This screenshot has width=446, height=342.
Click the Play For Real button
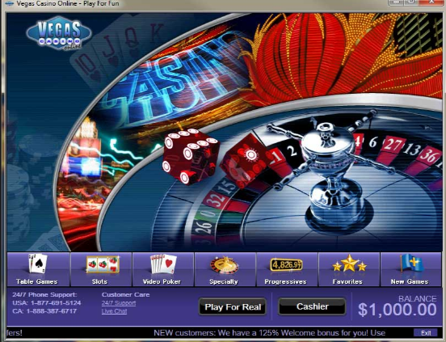(x=233, y=306)
